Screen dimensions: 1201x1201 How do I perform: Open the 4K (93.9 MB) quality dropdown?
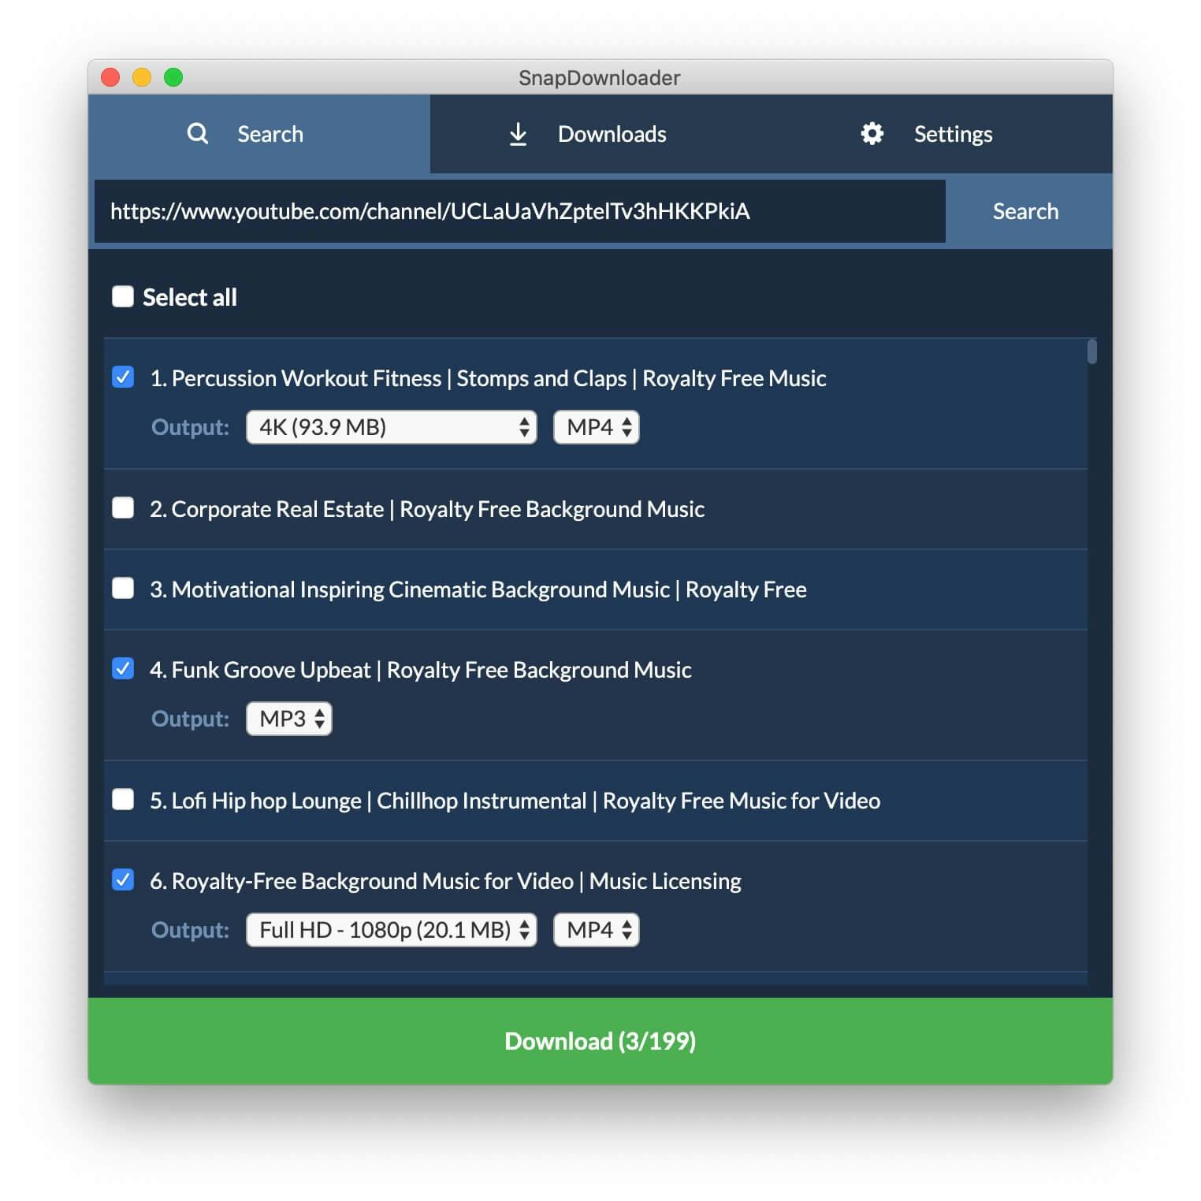point(392,427)
